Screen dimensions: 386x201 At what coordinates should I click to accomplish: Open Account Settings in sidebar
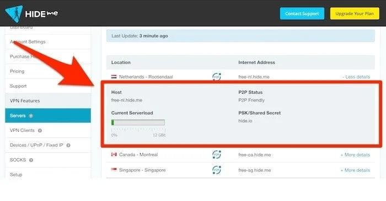coord(48,42)
